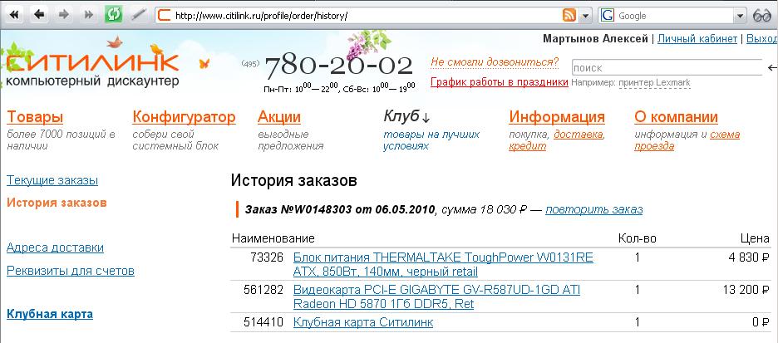Image resolution: width=778 pixels, height=343 pixels.
Task: Click the доставка link under Информация
Action: (x=579, y=135)
